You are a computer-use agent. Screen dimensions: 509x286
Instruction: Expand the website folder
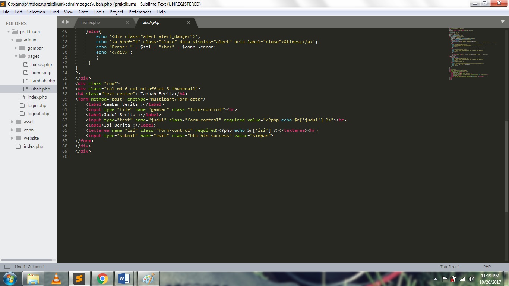[x=12, y=138]
